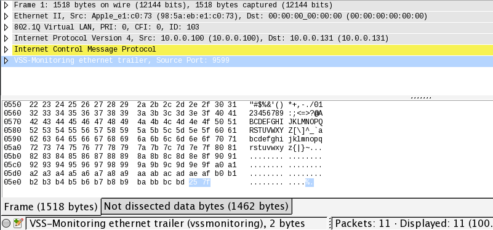Expand the 802.1Q Virtual LAN node

[6, 27]
